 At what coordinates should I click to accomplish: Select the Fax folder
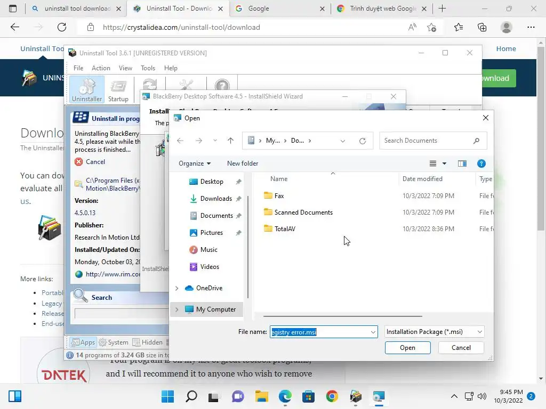279,196
